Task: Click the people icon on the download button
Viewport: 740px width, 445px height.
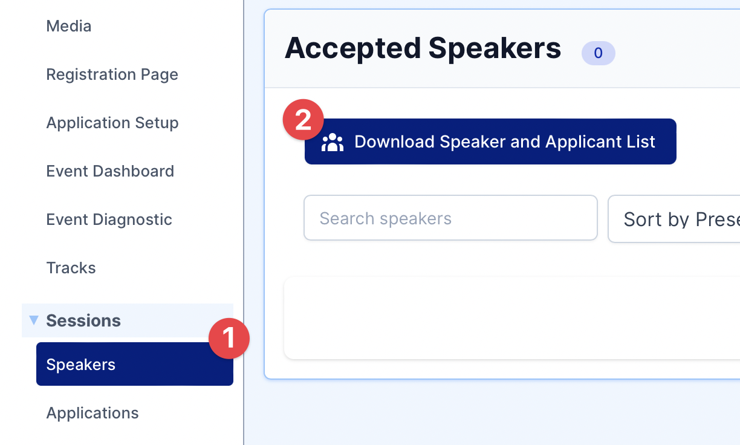Action: pos(333,142)
